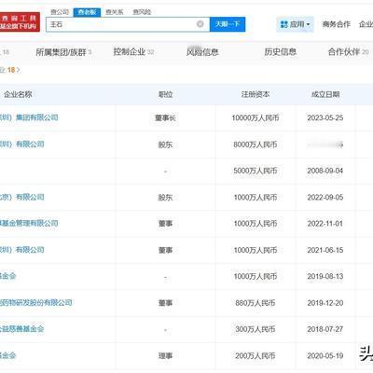Viewport: 373px width, 373px height.
Task: Click the 成立日期 column header
Action: point(325,94)
